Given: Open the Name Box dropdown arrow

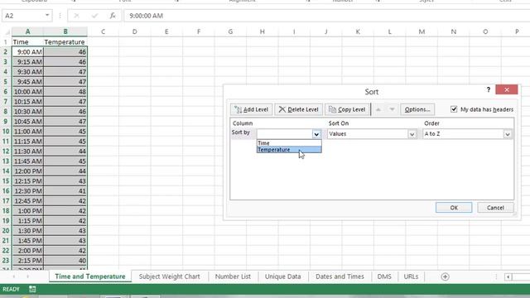Looking at the screenshot, I should (x=47, y=16).
